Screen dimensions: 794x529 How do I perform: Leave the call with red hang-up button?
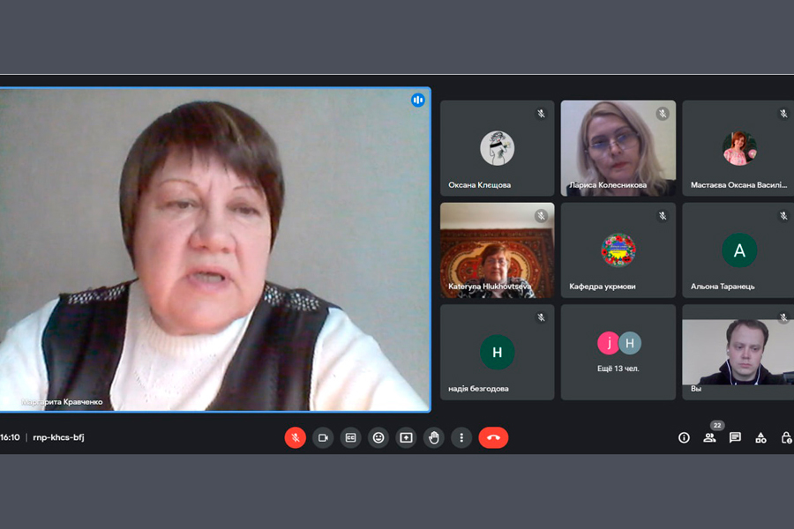(493, 438)
